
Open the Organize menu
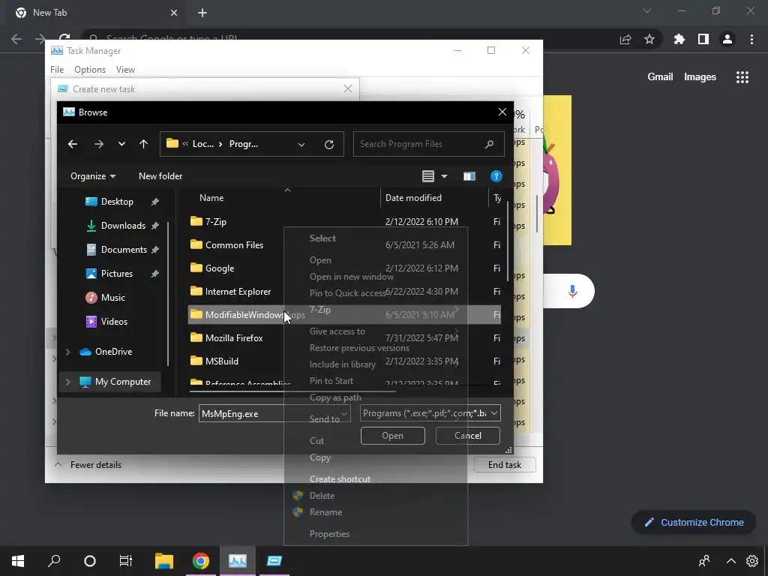(93, 176)
